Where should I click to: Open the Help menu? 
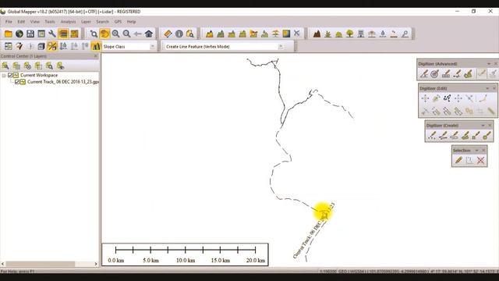point(132,22)
